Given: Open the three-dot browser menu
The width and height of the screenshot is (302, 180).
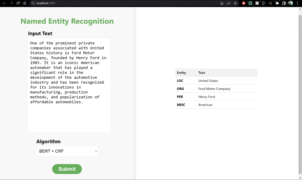Looking at the screenshot, I should click(x=297, y=3).
